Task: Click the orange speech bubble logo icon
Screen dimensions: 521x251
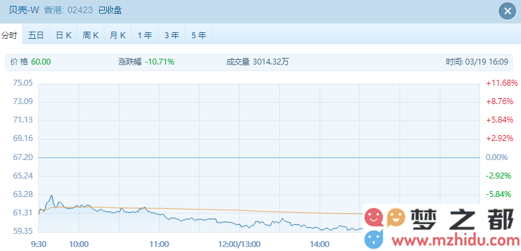Action: tap(396, 217)
